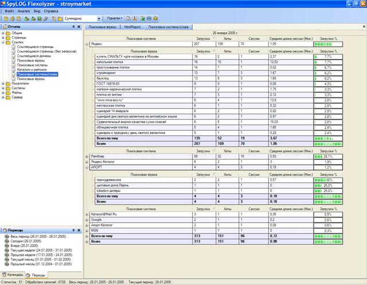Image resolution: width=367 pixels, height=285 pixels.
Task: Click the wrench settings icon in toolbar
Action: [46, 18]
